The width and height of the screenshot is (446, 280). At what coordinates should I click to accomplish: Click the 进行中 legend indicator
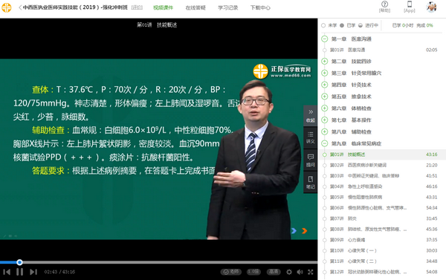(x=361, y=25)
